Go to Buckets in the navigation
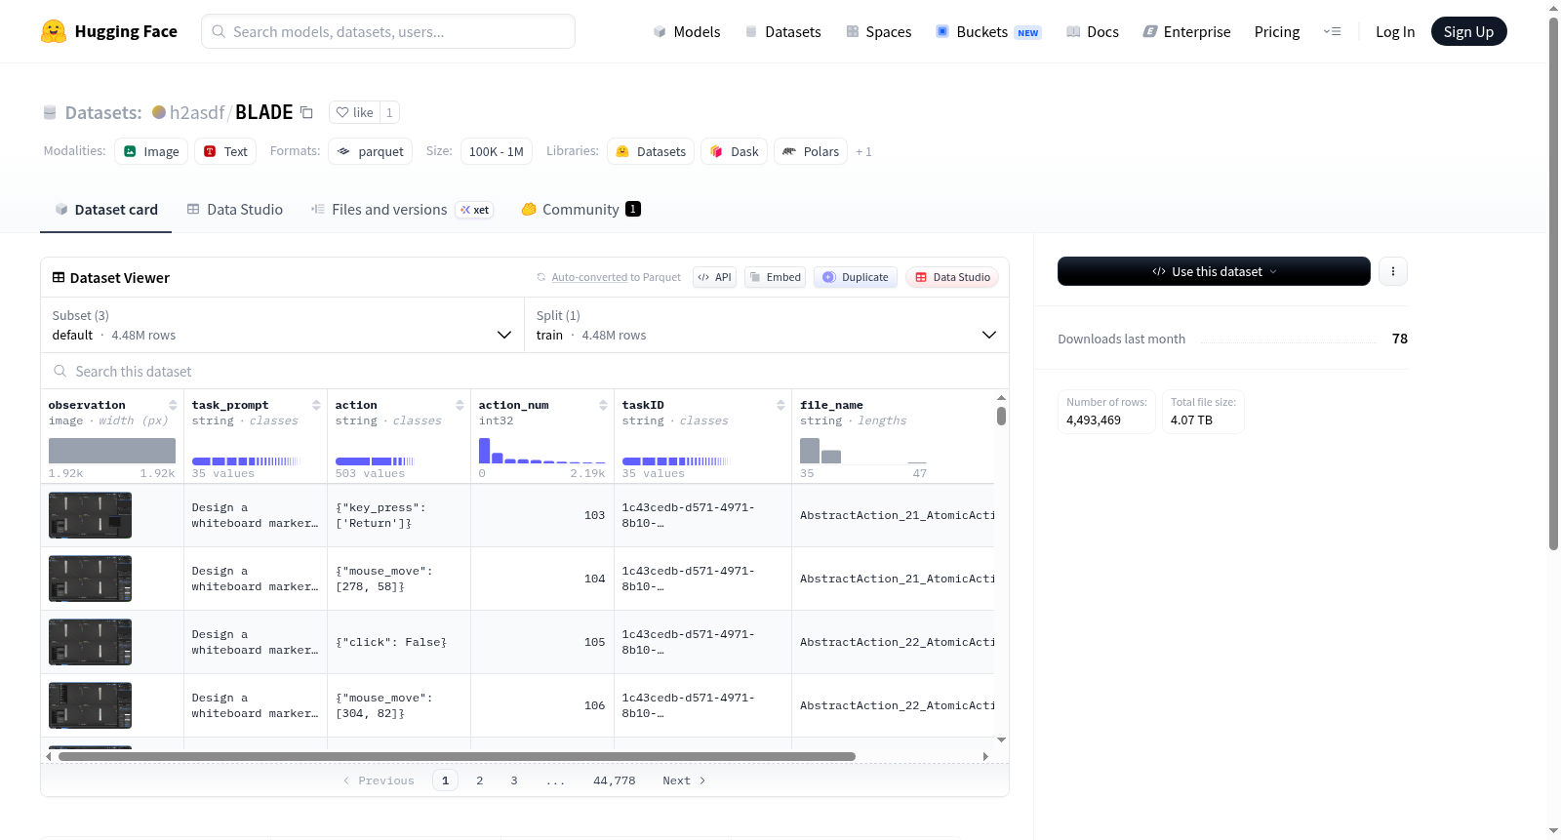 (988, 31)
